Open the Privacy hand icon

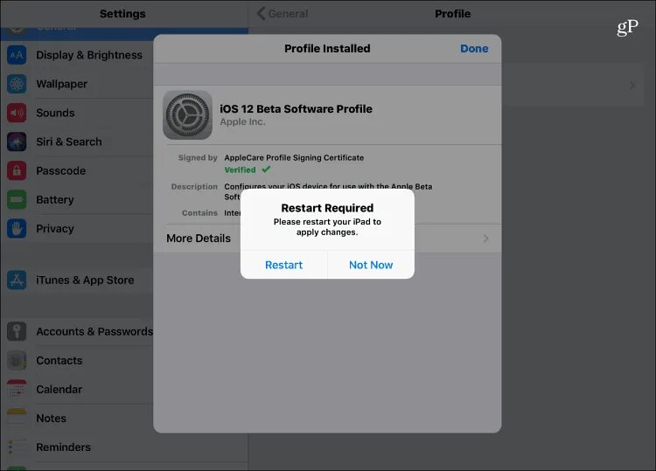[17, 229]
